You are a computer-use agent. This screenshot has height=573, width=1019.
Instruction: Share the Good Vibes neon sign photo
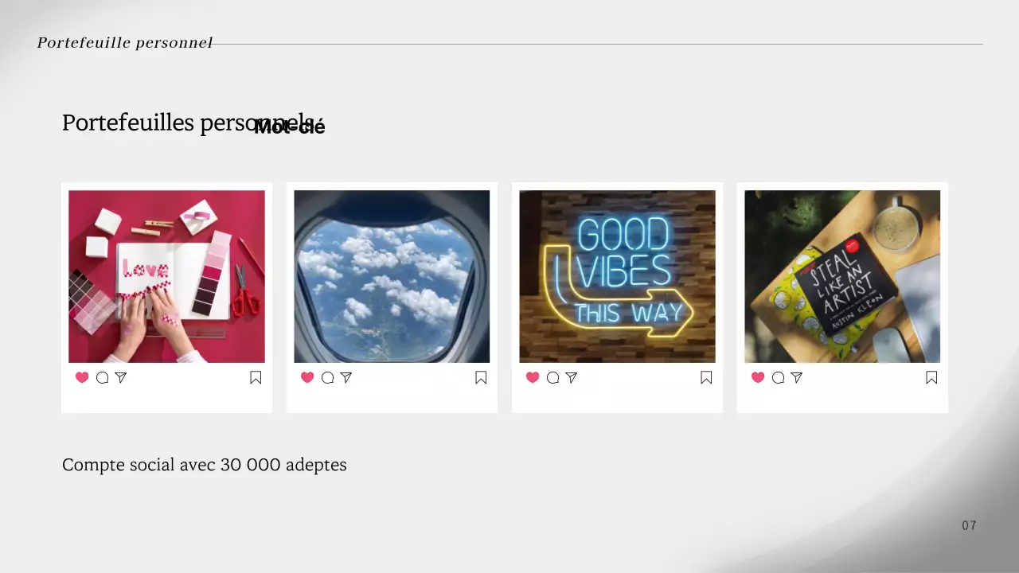pyautogui.click(x=572, y=377)
